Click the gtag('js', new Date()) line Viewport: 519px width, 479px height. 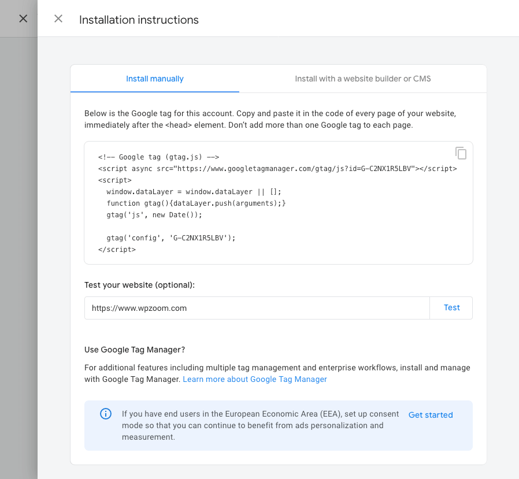pyautogui.click(x=154, y=215)
